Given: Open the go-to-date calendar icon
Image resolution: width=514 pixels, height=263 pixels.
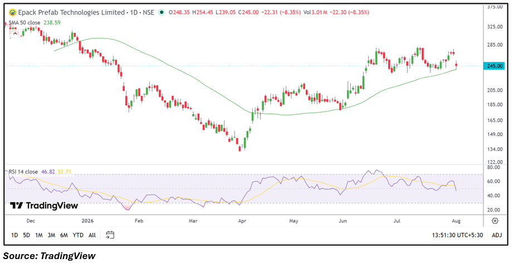Looking at the screenshot, I should tap(110, 235).
